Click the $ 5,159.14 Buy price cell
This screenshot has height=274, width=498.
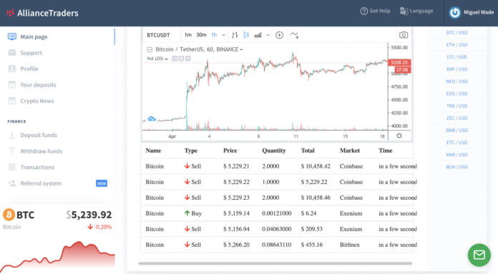pos(236,213)
